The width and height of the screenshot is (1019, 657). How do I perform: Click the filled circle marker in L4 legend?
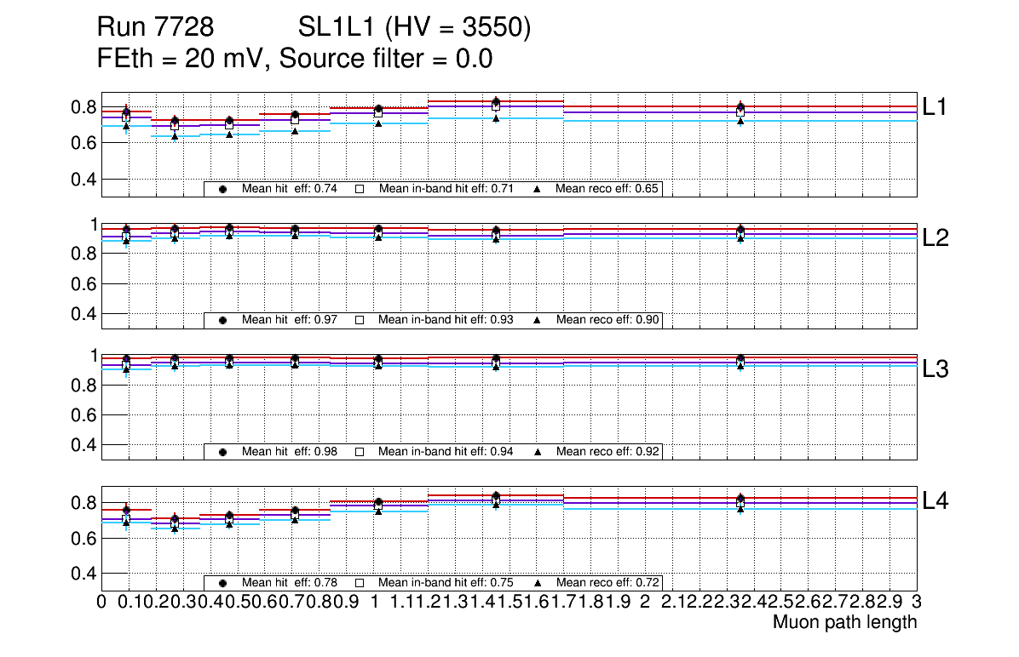click(x=222, y=583)
